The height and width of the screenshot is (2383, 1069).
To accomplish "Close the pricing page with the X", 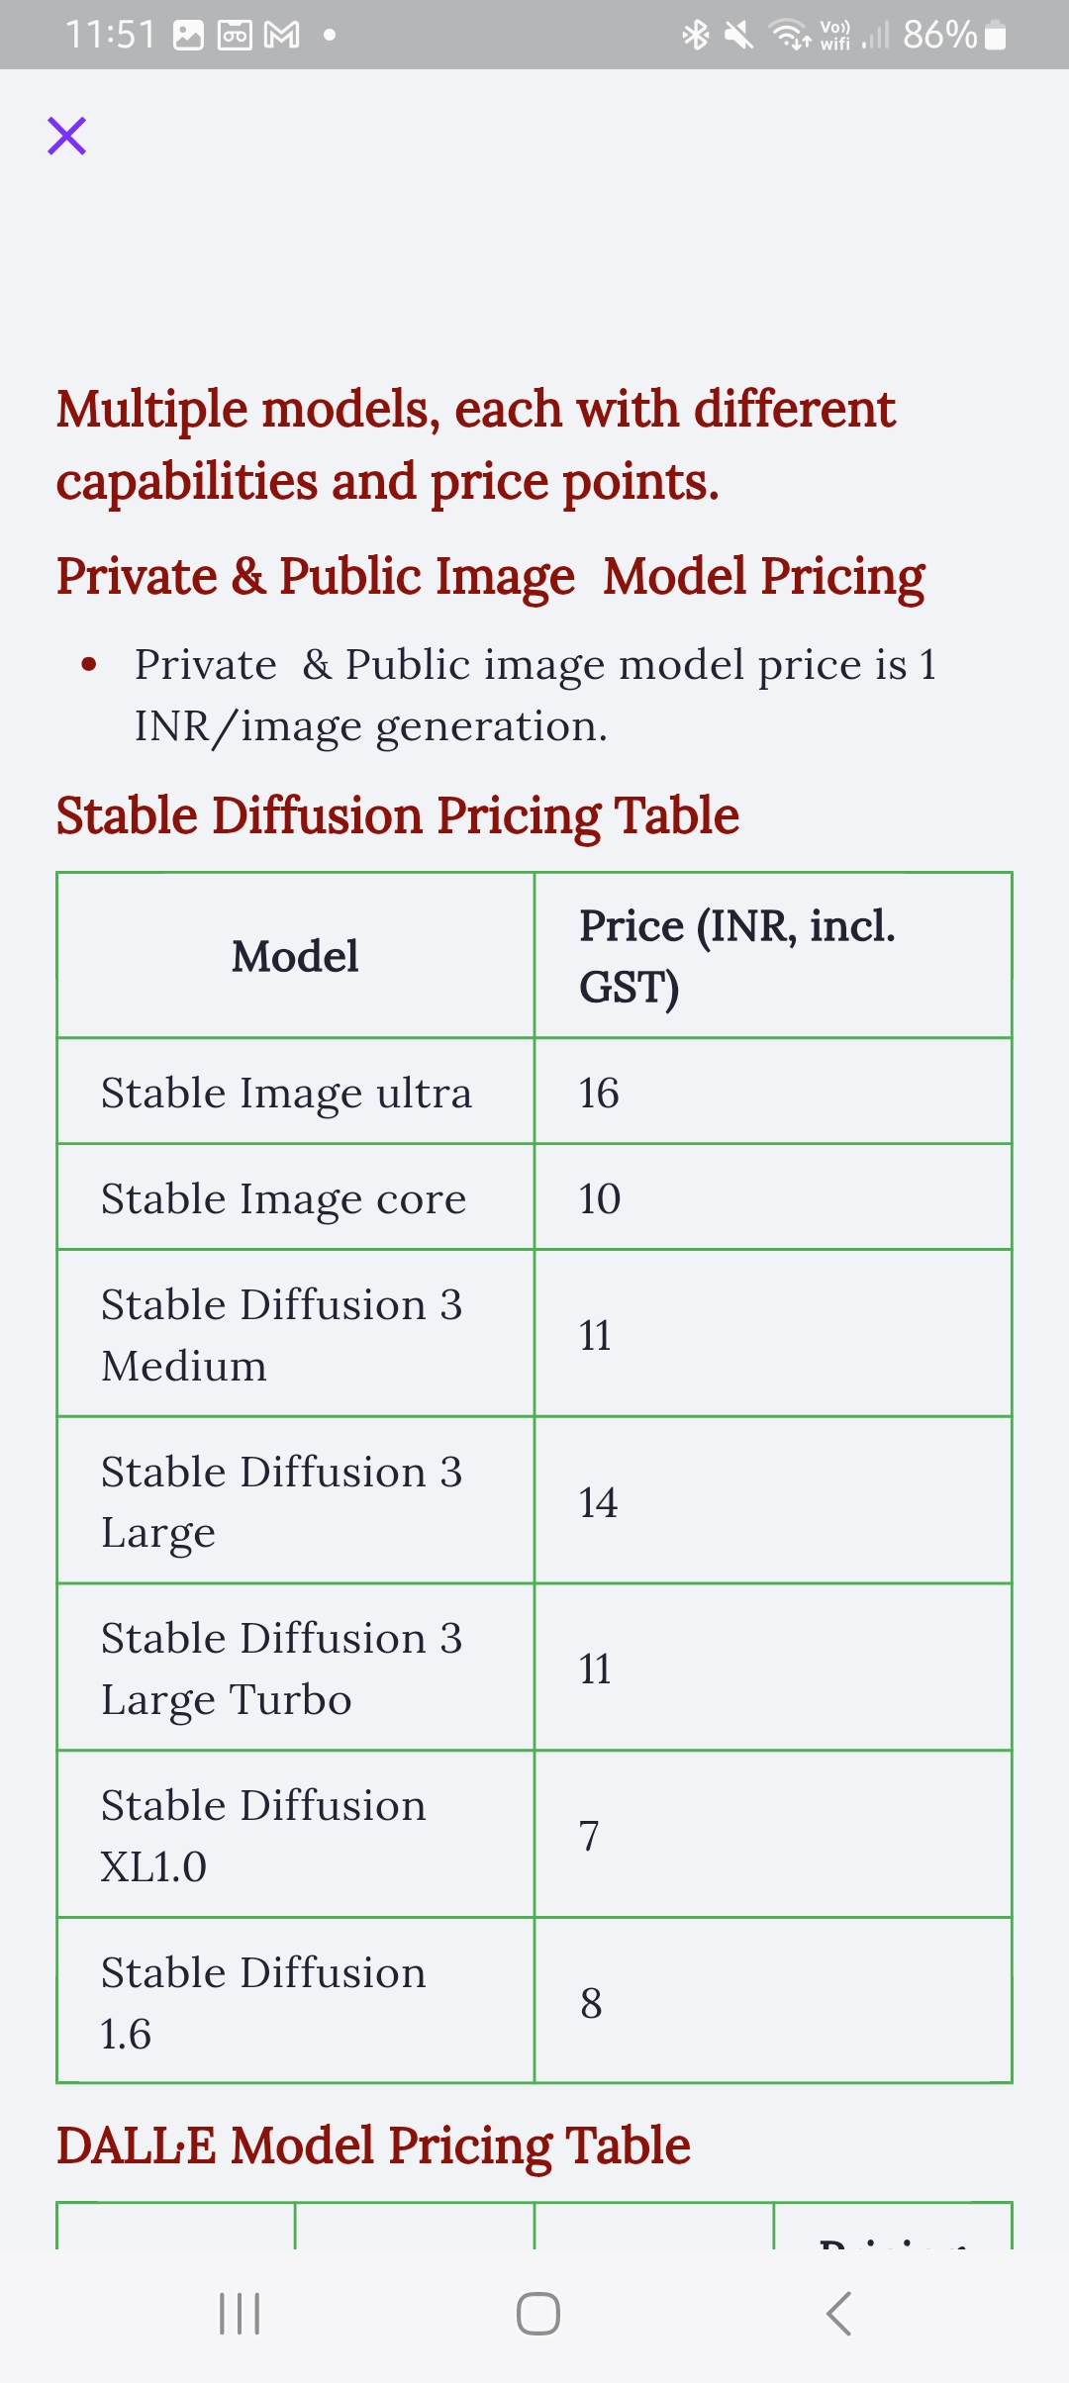I will tap(66, 136).
